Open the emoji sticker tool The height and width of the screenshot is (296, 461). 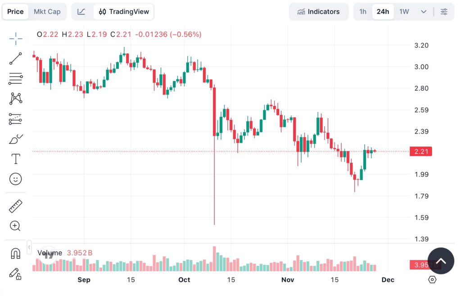(x=15, y=179)
